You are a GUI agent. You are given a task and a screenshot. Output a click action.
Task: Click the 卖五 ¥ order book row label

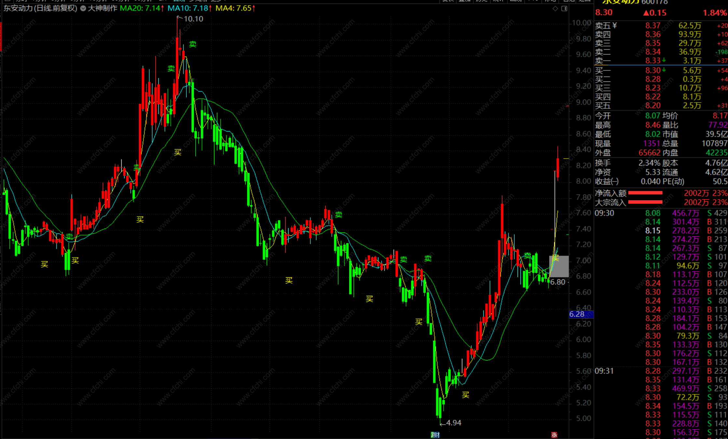(x=606, y=26)
